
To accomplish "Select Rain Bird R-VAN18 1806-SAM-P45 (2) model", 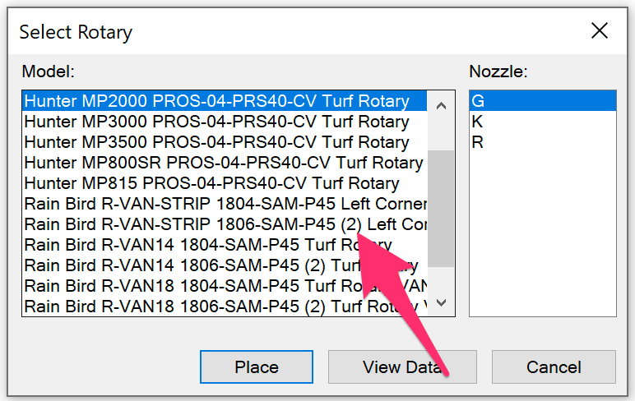I will tap(225, 307).
